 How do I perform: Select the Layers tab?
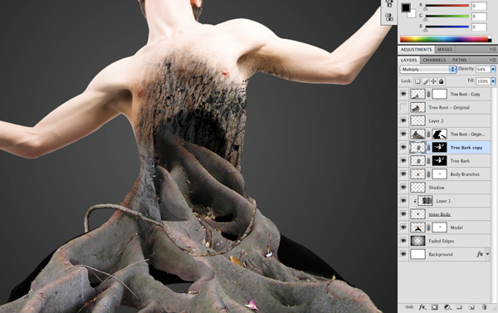coord(408,60)
